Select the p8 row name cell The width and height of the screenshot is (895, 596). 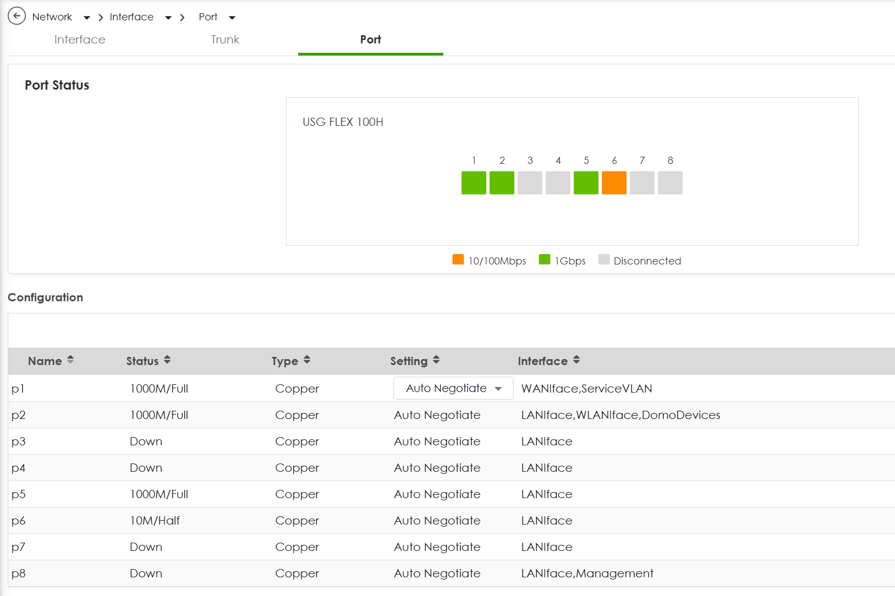[19, 573]
